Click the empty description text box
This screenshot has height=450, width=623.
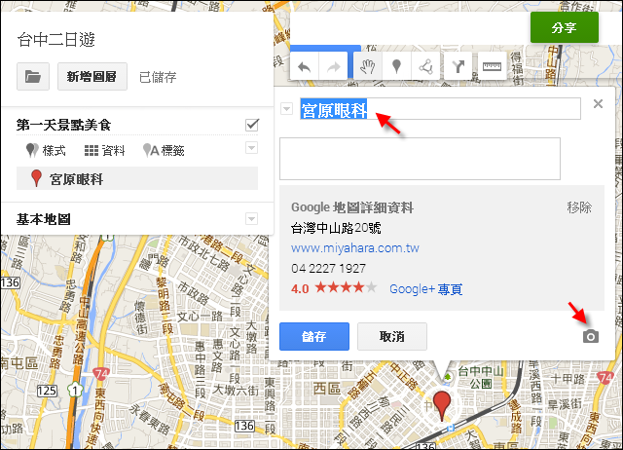[420, 159]
